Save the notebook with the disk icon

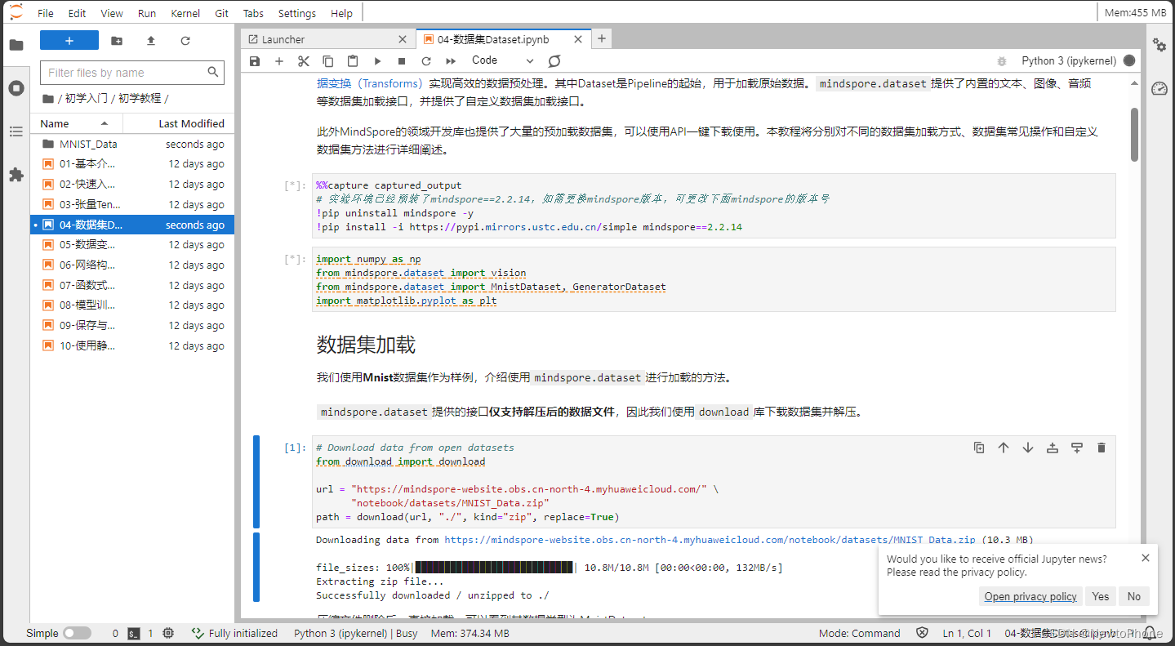pos(255,60)
